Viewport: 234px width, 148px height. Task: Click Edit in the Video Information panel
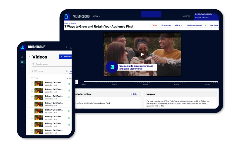tap(134, 94)
